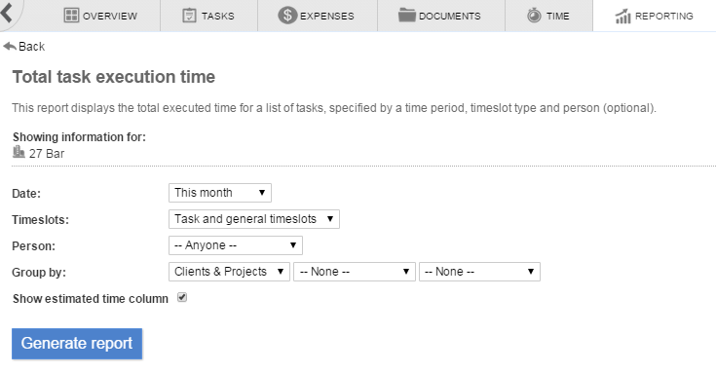Open the Person dropdown showing Anyone
This screenshot has height=373, width=716.
pyautogui.click(x=236, y=245)
